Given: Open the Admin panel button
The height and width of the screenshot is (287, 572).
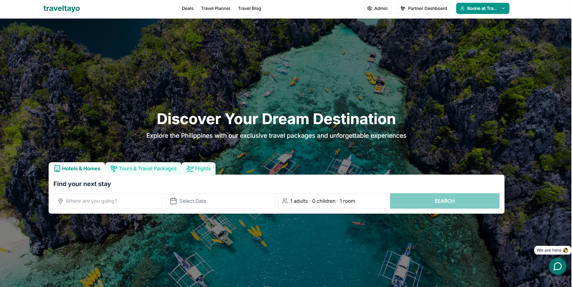Looking at the screenshot, I should click(x=377, y=8).
